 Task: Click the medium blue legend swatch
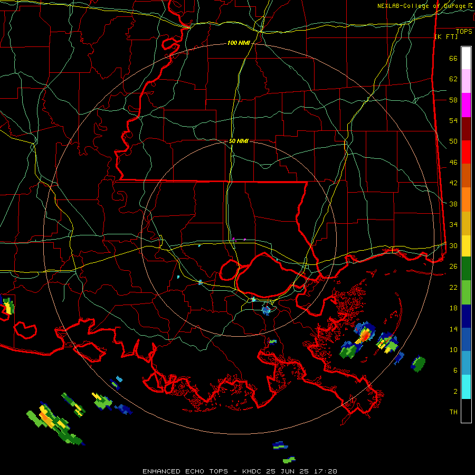point(466,339)
